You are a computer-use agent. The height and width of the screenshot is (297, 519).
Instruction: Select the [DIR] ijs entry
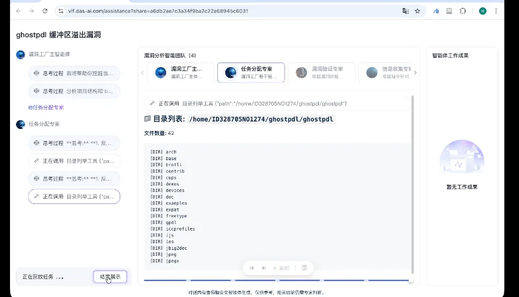pyautogui.click(x=162, y=235)
